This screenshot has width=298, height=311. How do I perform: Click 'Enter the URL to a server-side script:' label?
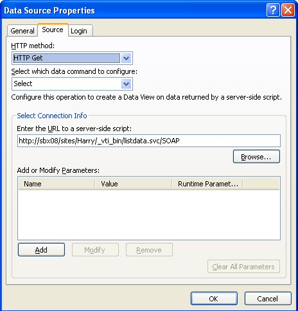coord(74,129)
